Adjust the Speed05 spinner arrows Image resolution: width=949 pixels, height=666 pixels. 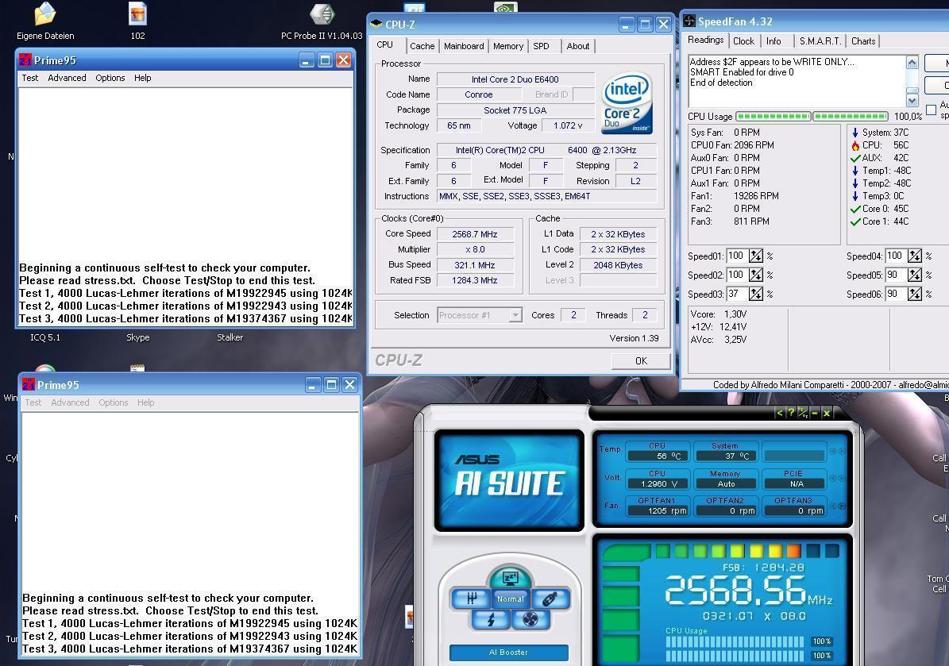click(915, 275)
